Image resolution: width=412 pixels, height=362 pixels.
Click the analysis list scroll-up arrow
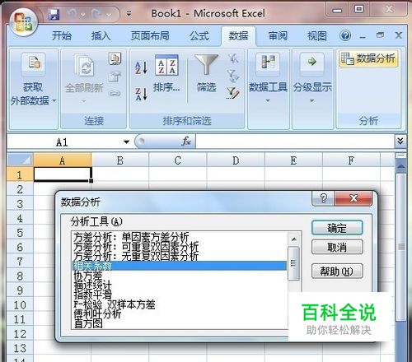294,239
